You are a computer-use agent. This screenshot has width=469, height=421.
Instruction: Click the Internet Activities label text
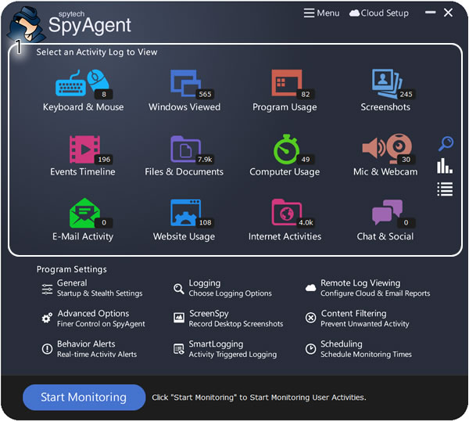[285, 236]
